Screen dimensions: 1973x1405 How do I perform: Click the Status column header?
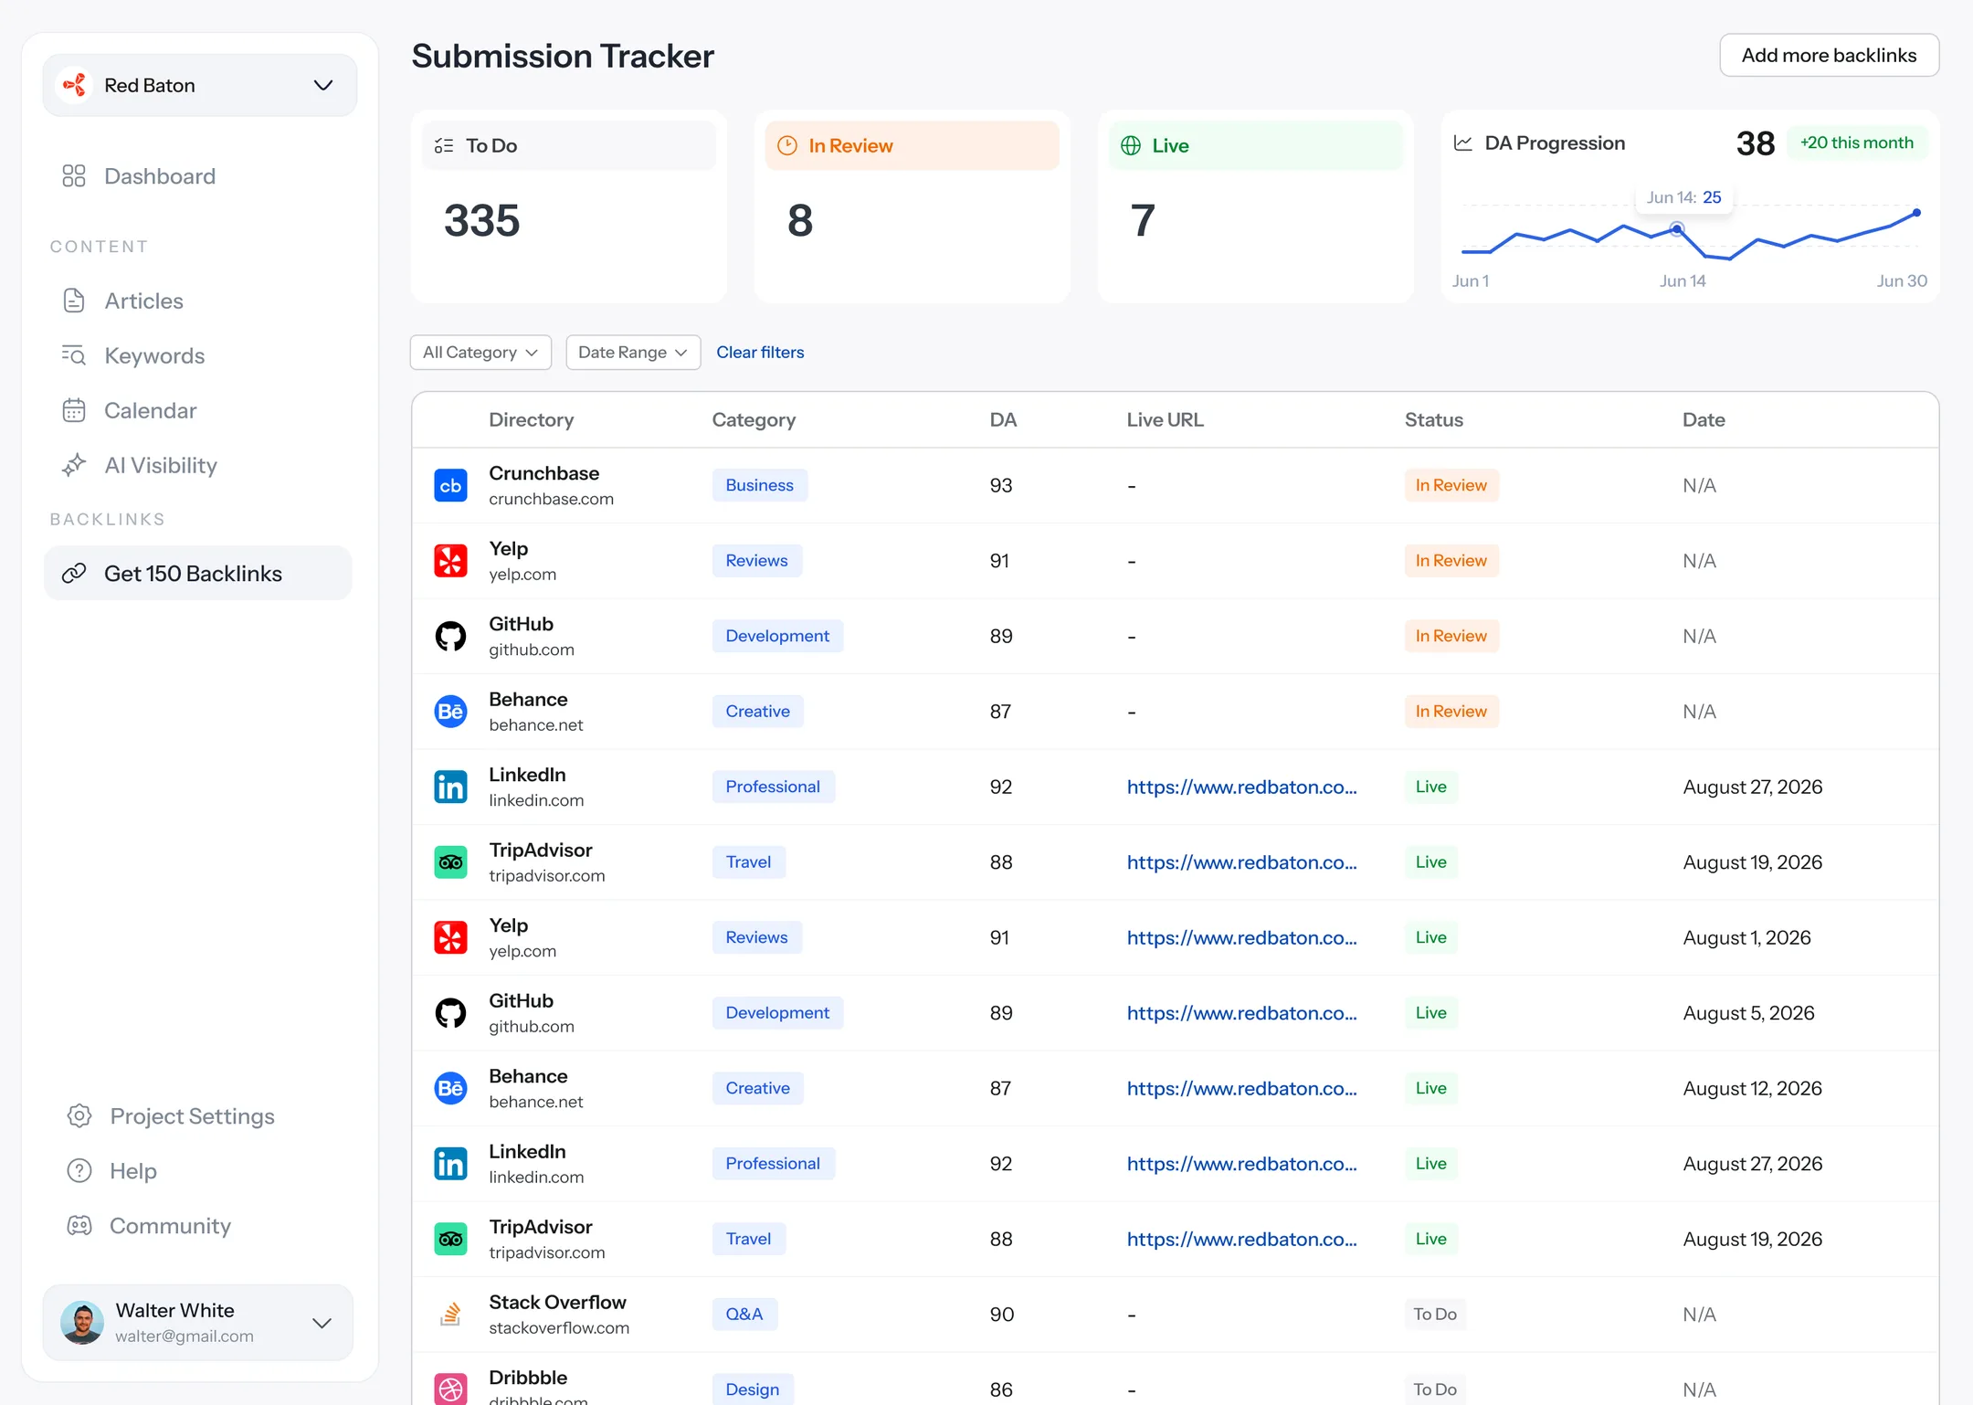[x=1433, y=419]
